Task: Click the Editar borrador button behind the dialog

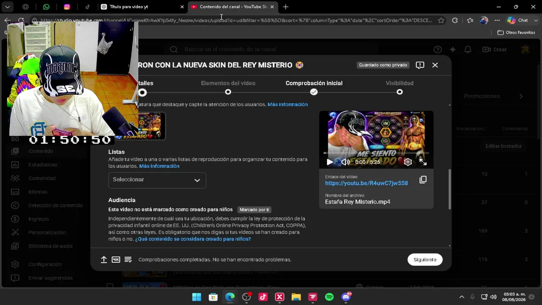Action: tap(503, 146)
